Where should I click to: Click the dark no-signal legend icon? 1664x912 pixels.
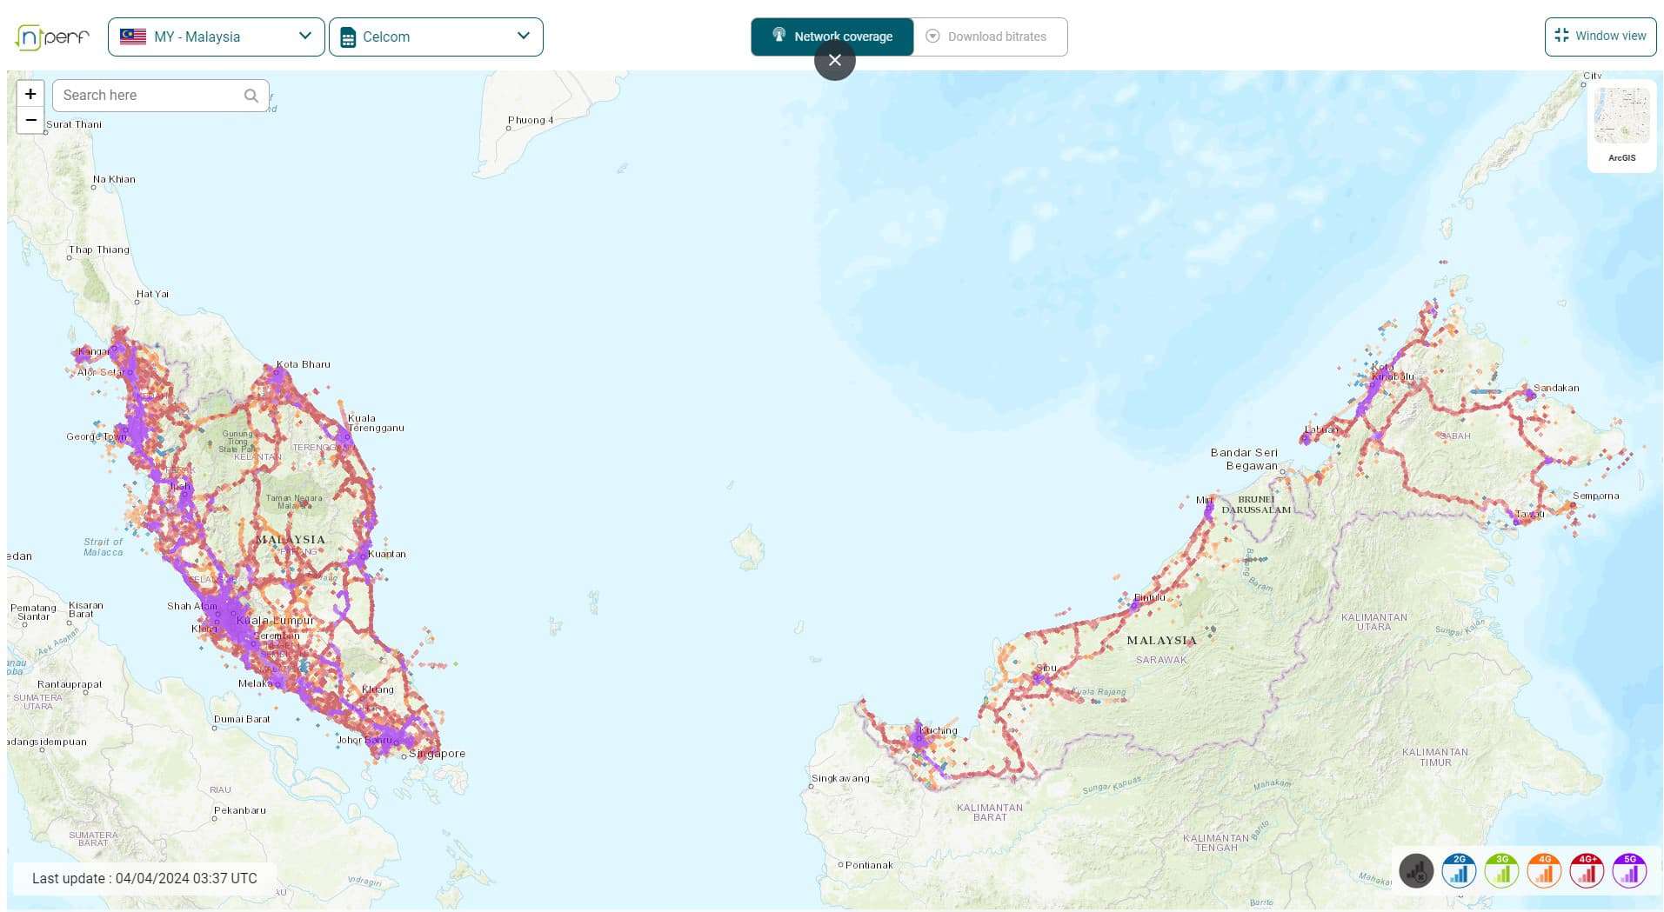point(1416,870)
